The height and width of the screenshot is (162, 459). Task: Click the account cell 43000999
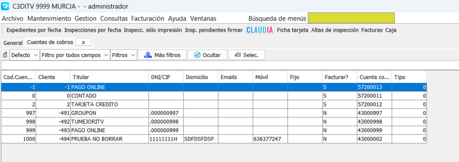pos(374,130)
